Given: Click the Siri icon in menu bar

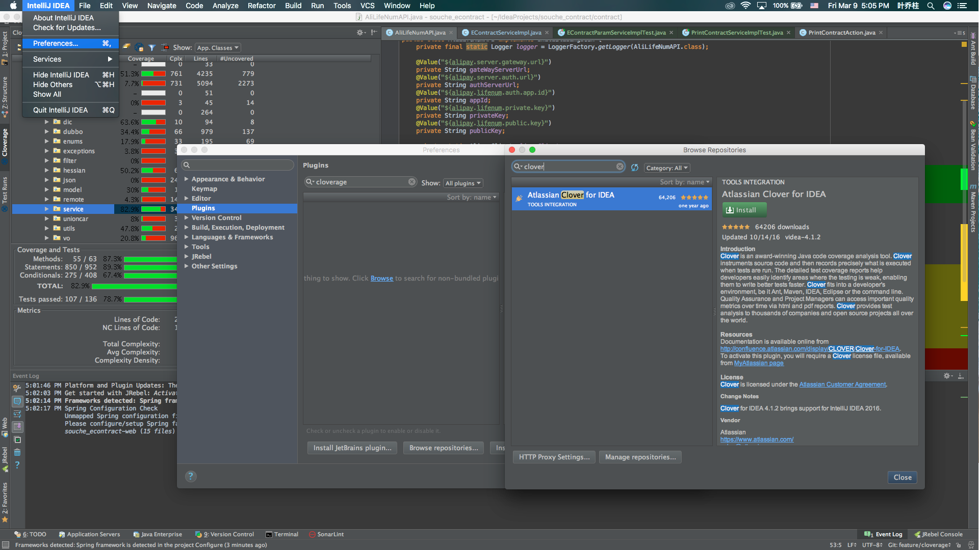Looking at the screenshot, I should 947,6.
